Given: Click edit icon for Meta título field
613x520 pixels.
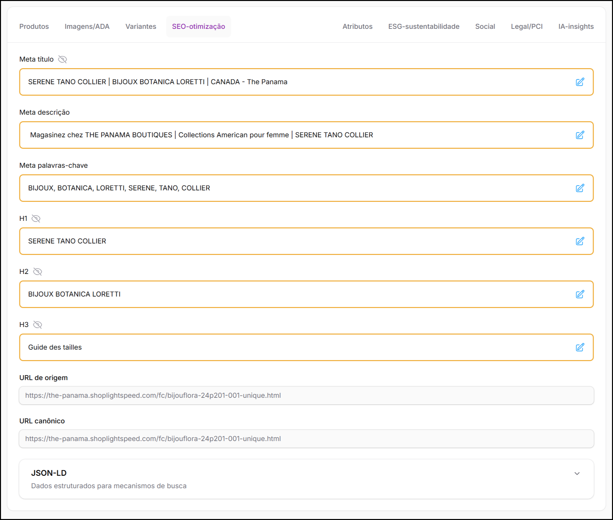Looking at the screenshot, I should (580, 82).
